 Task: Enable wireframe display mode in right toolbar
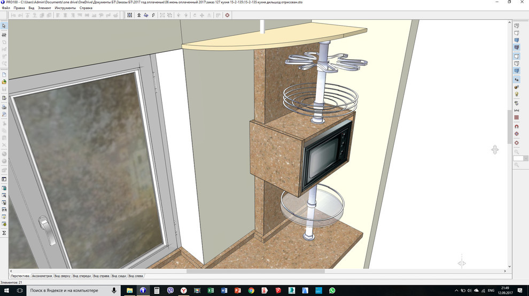pos(516,26)
